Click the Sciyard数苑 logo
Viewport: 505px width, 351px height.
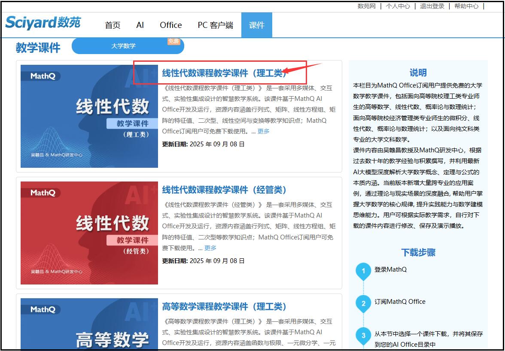tap(43, 22)
